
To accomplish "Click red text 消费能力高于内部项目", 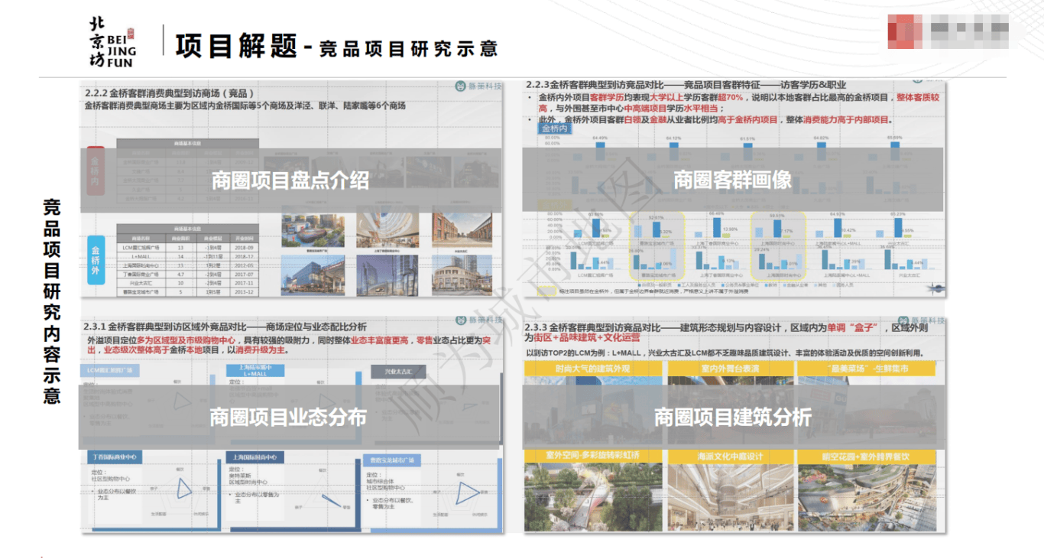I will (847, 120).
